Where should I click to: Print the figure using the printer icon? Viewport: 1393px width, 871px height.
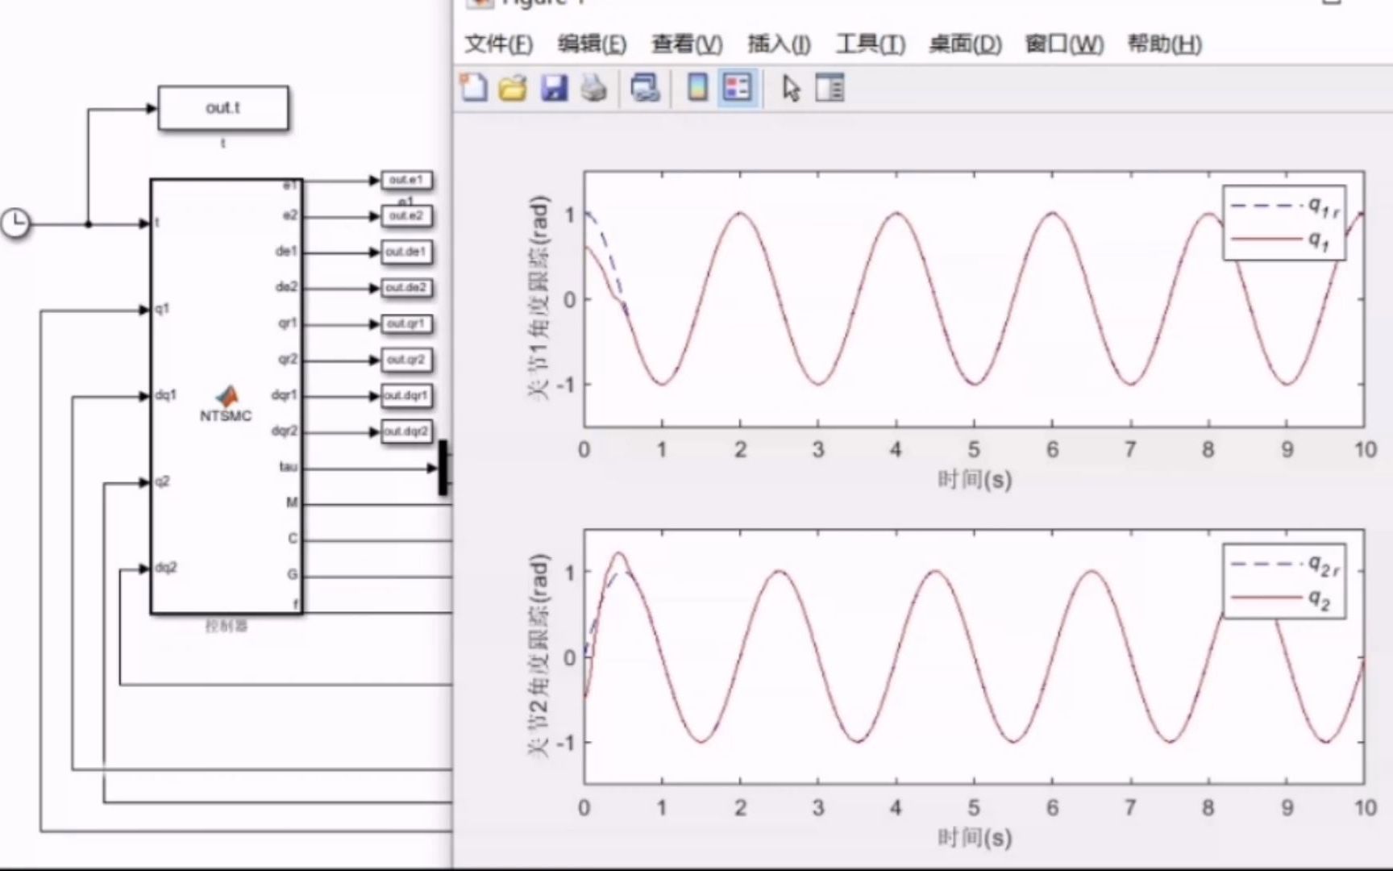(x=593, y=89)
